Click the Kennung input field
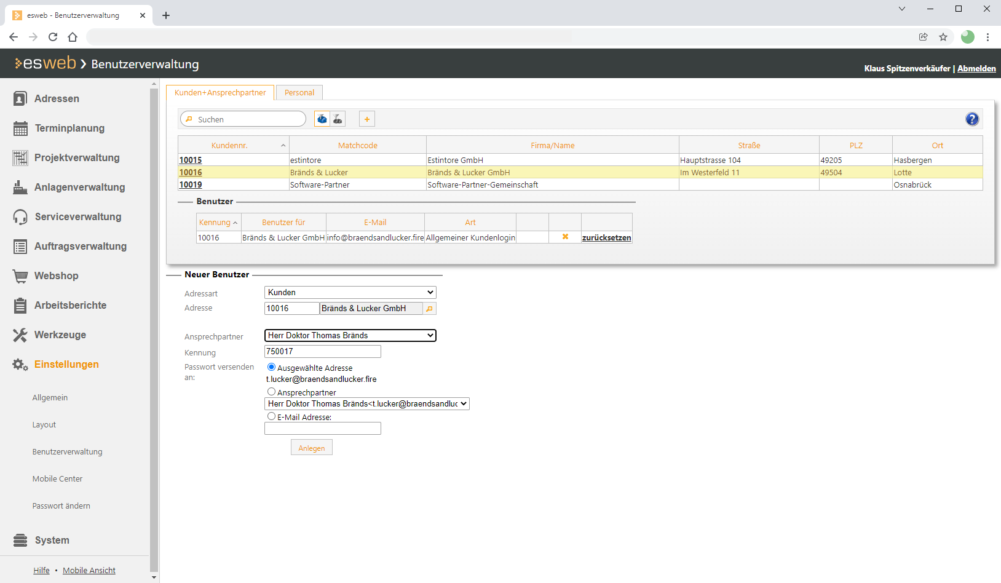1001x583 pixels. click(322, 351)
